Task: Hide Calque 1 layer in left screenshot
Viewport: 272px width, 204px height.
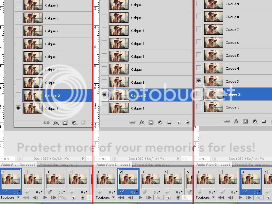Action: [x=18, y=108]
